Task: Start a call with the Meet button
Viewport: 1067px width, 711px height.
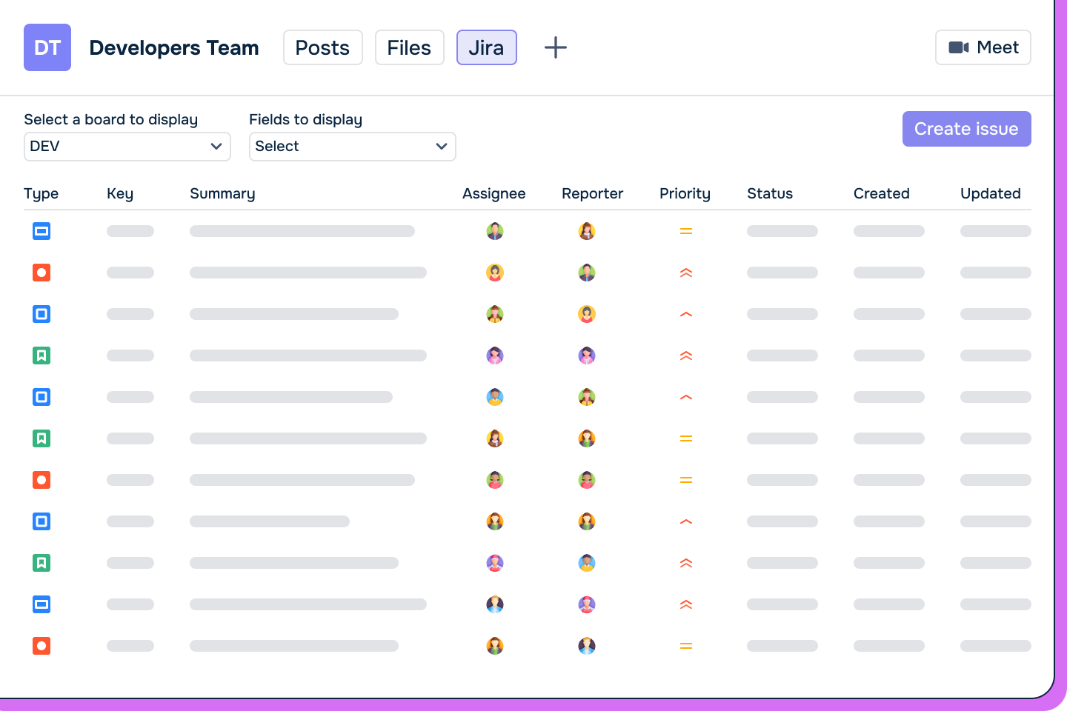Action: (x=983, y=47)
